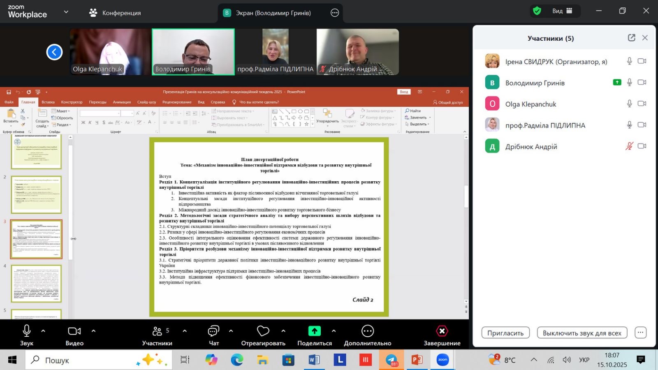Open the More (Дополнительно) options icon

coord(367,331)
